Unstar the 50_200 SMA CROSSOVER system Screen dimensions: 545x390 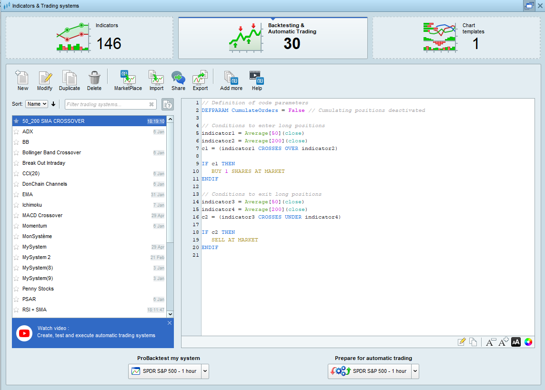coord(16,121)
